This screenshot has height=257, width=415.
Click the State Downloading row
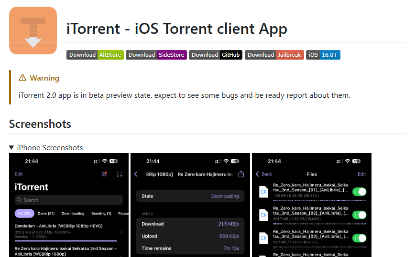pos(190,196)
